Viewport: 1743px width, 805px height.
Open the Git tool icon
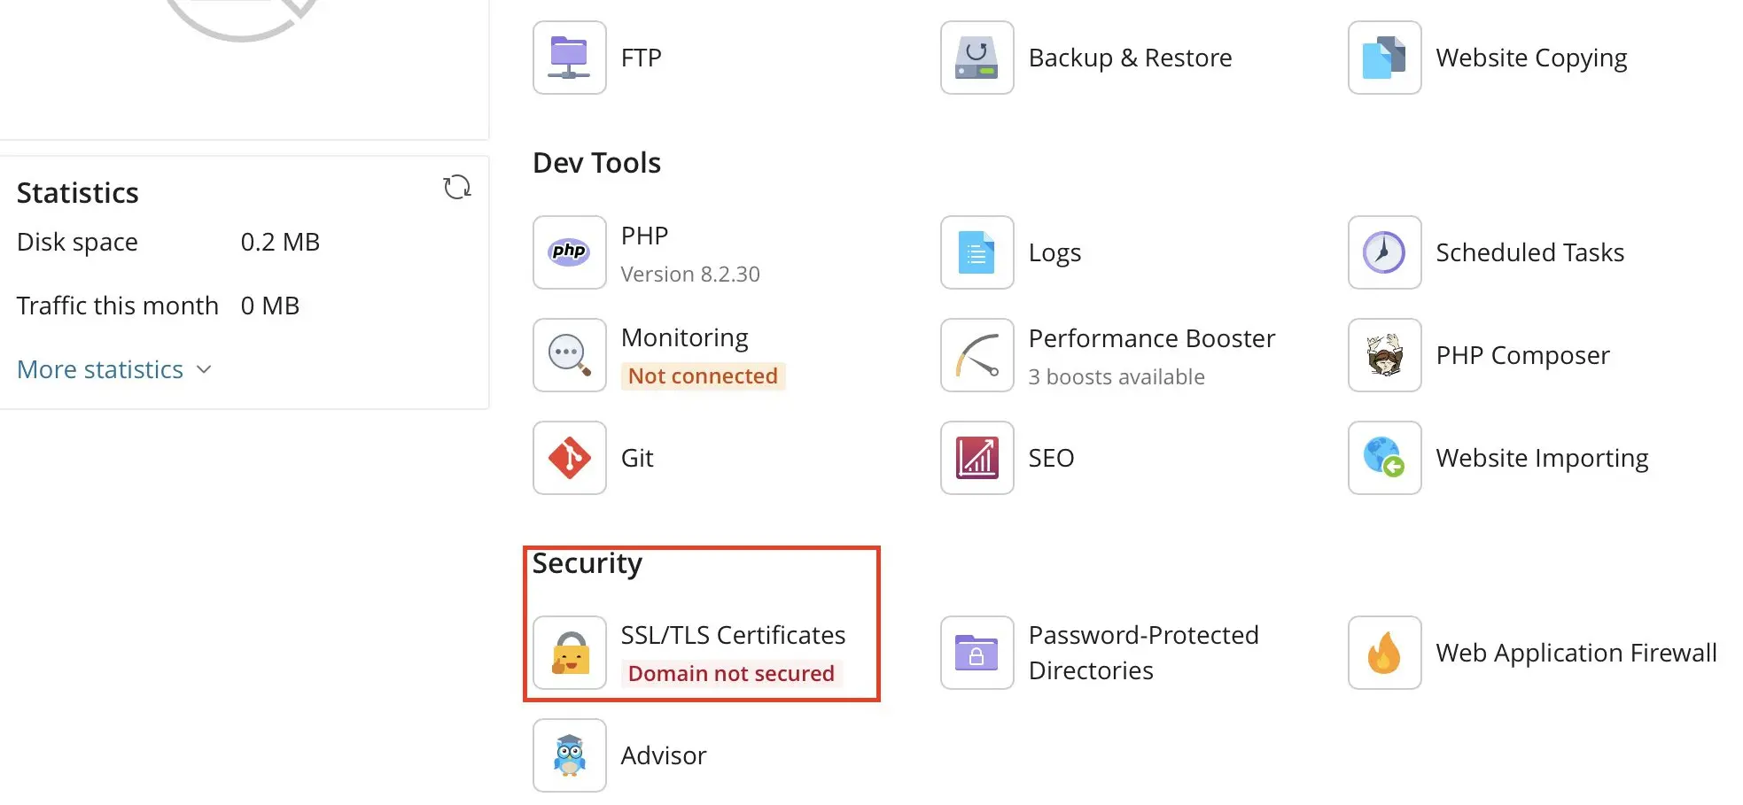(x=568, y=458)
